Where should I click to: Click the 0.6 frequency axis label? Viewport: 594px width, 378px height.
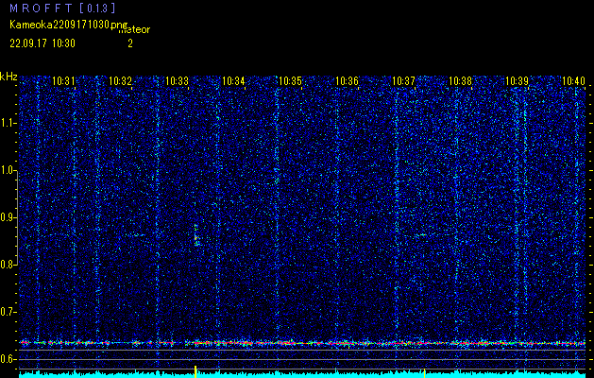(x=8, y=359)
